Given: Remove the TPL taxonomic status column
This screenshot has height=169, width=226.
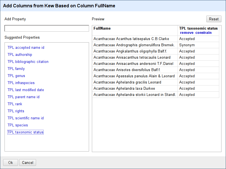Looking at the screenshot, I should [x=187, y=33].
